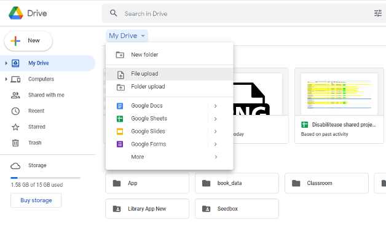
Task: Click 'Based on past activity' text
Action: tap(325, 134)
